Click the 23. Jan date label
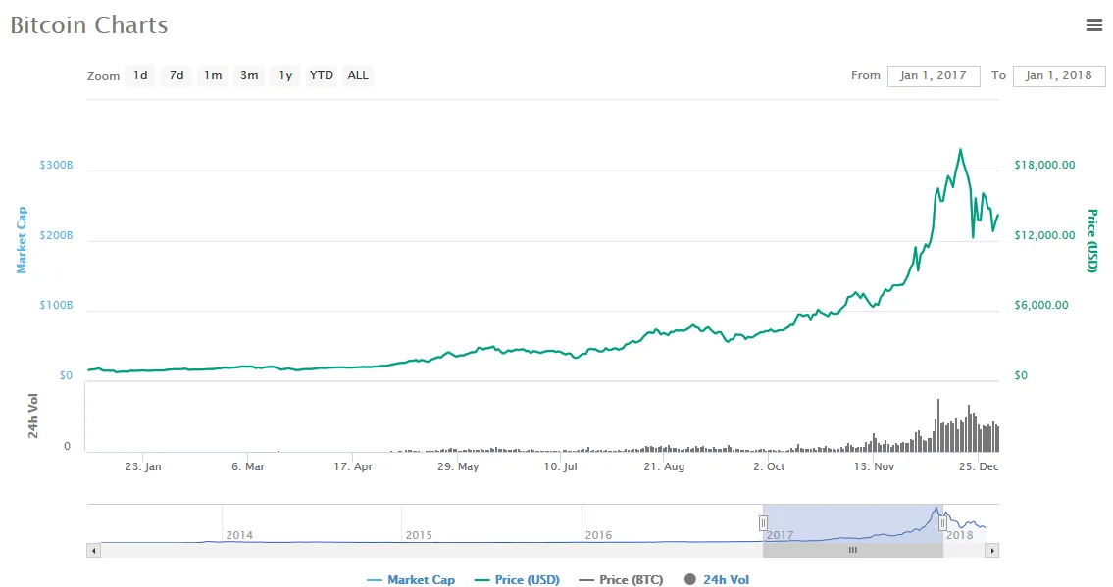The height and width of the screenshot is (587, 1113). (143, 466)
